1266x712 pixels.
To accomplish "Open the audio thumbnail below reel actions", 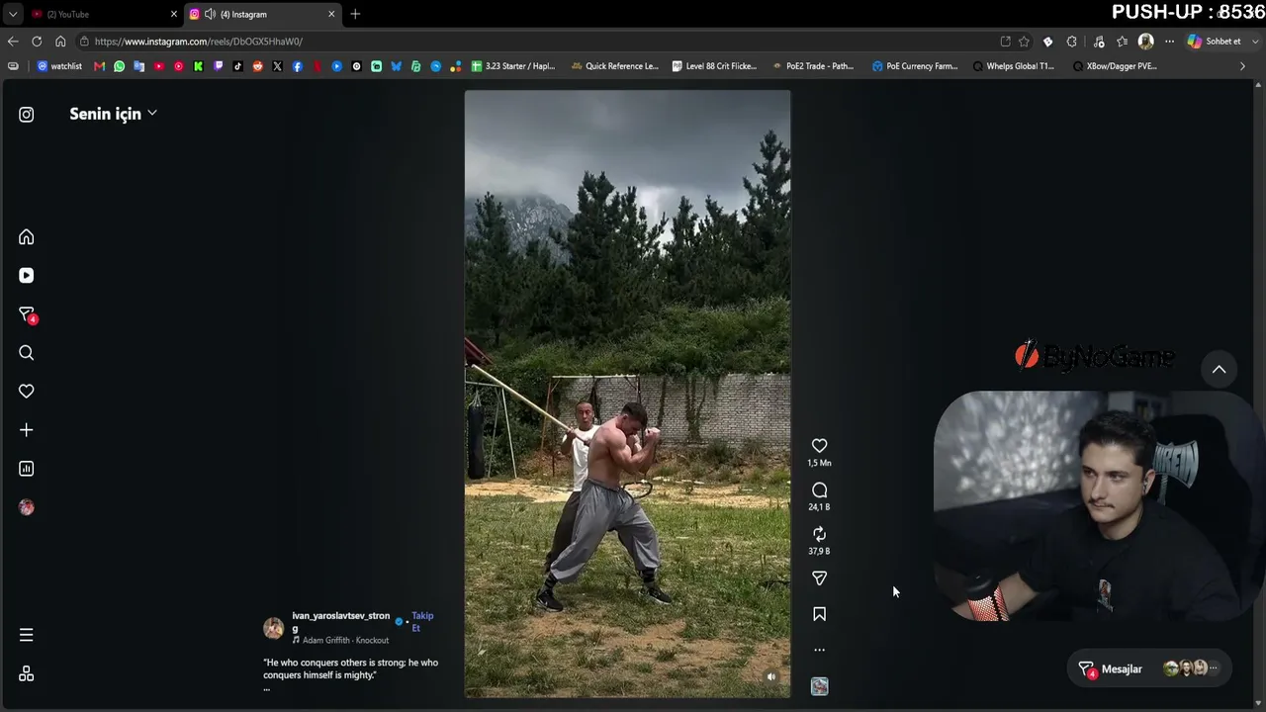I will point(819,686).
